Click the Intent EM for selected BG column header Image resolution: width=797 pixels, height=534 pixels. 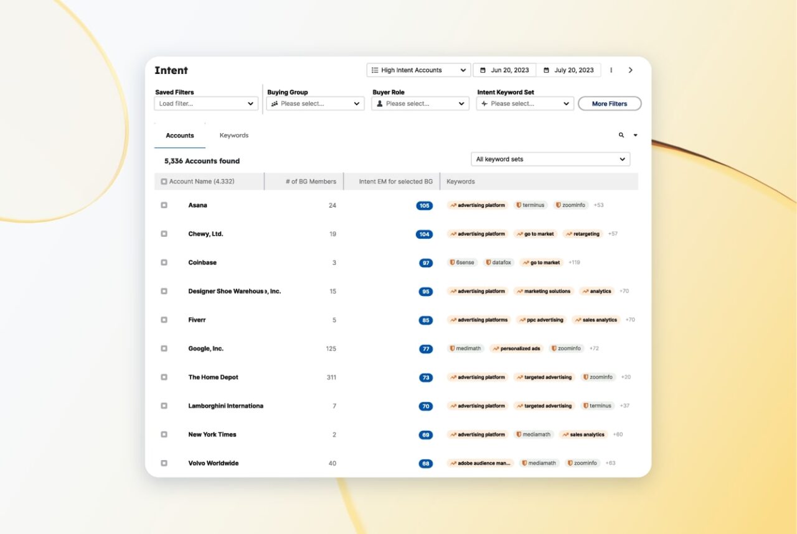395,182
